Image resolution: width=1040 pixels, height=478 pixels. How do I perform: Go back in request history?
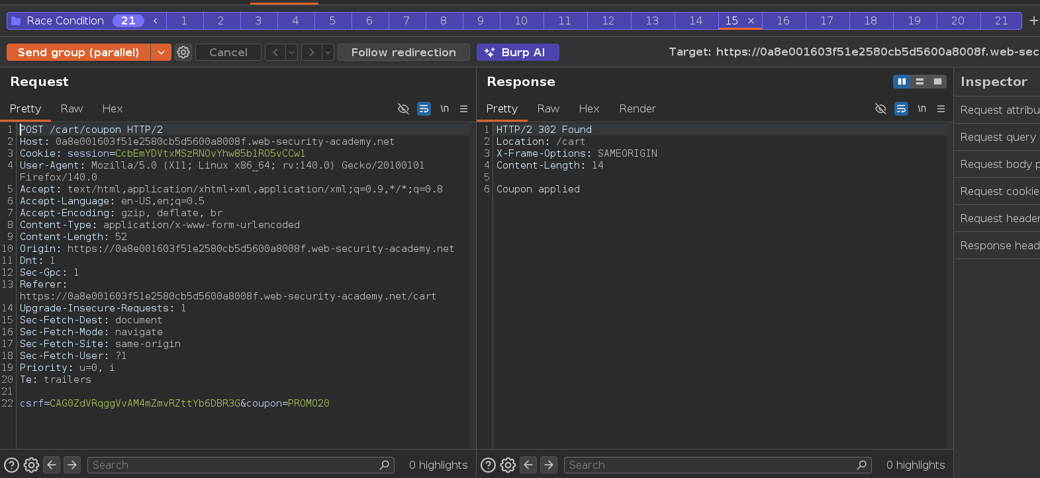pos(275,52)
